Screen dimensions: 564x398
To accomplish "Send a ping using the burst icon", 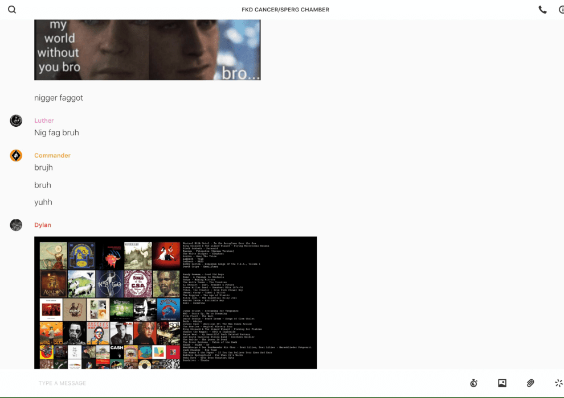I will 558,383.
